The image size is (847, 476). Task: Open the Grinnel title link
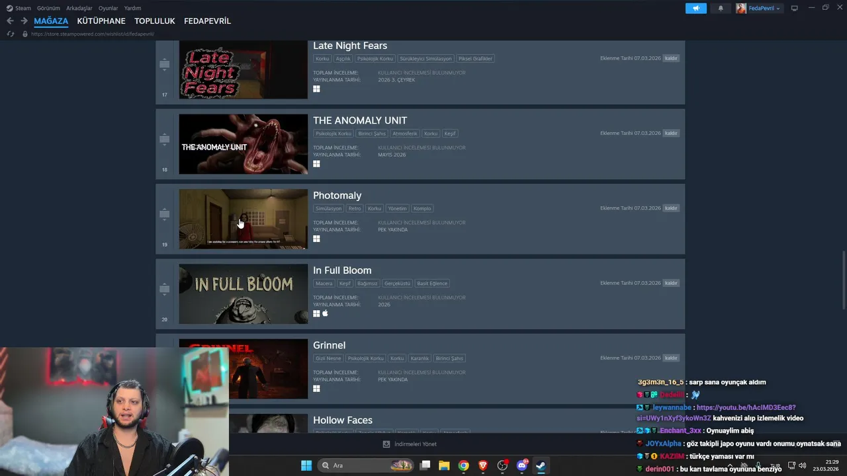coord(329,345)
